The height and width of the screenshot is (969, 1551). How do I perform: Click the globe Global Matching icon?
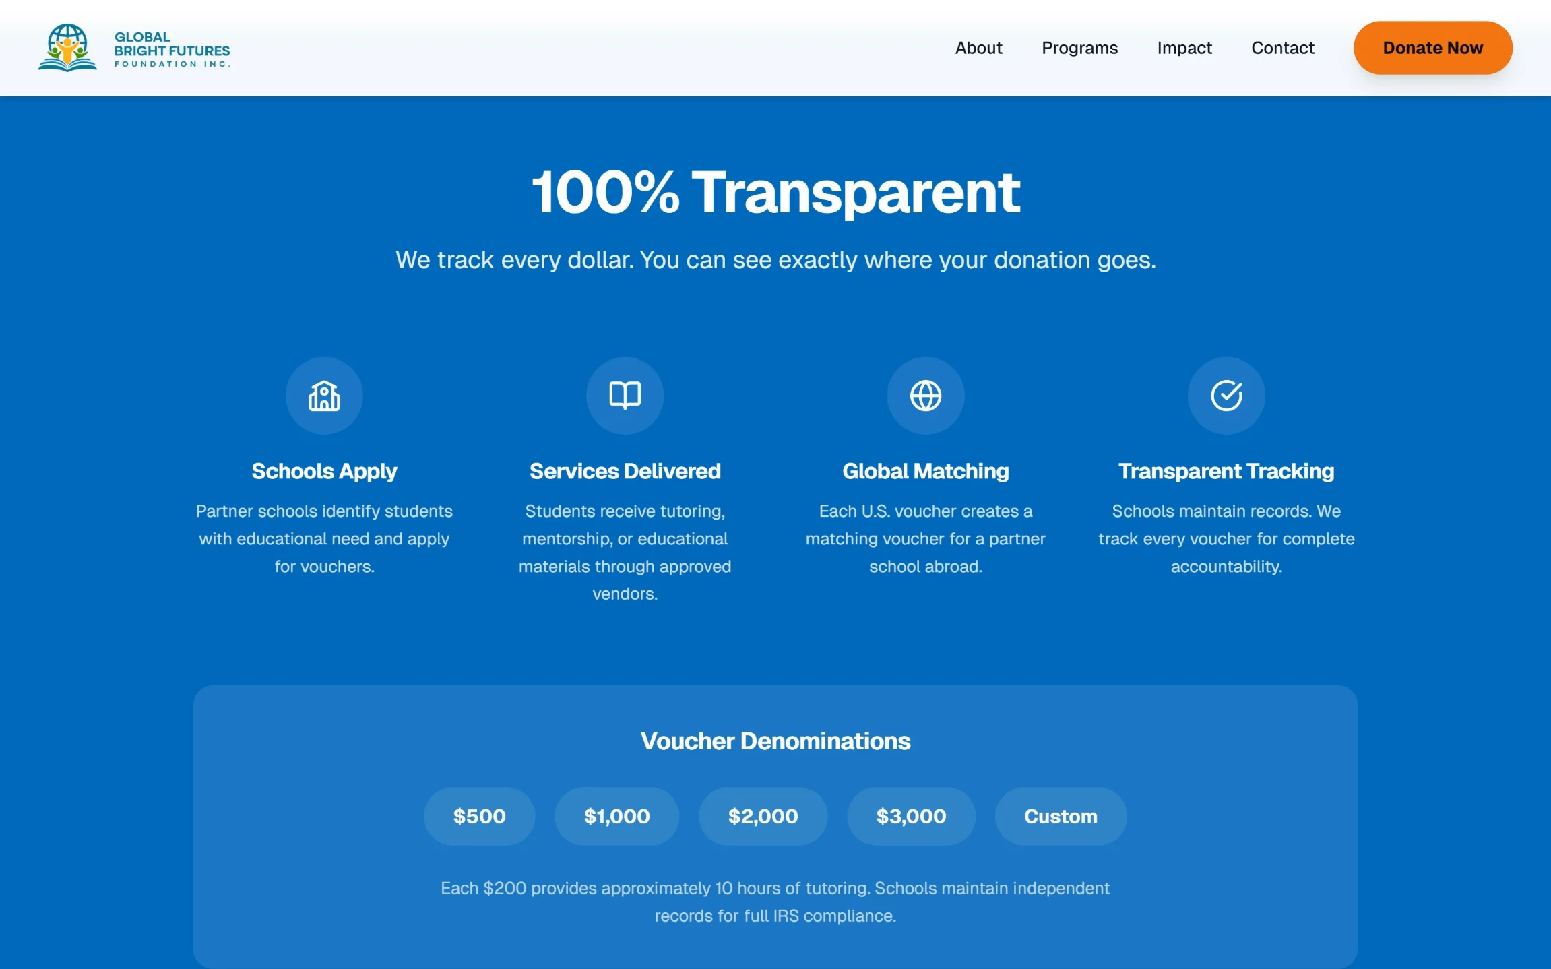pos(925,396)
